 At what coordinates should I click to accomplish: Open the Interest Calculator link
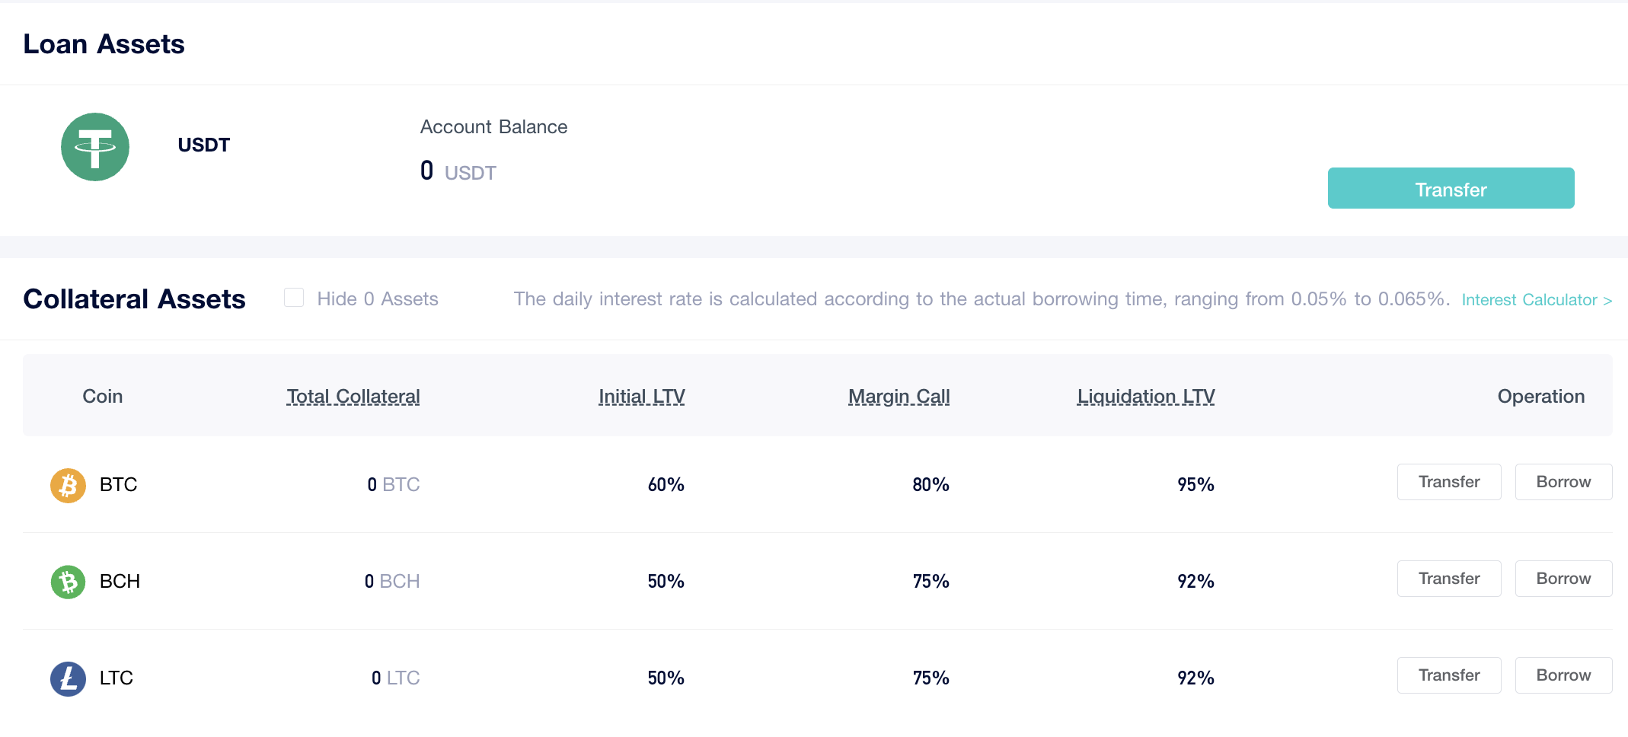pos(1536,300)
